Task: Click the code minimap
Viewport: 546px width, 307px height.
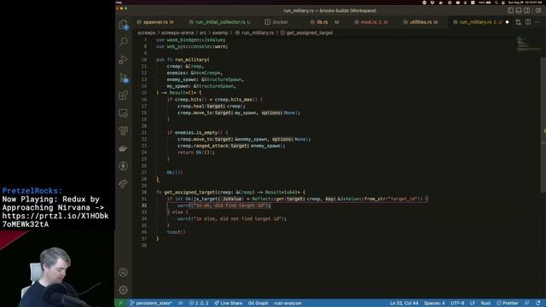Action: [x=528, y=43]
